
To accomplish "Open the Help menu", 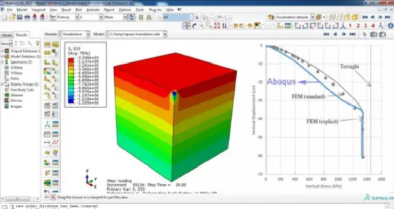I will (x=170, y=10).
